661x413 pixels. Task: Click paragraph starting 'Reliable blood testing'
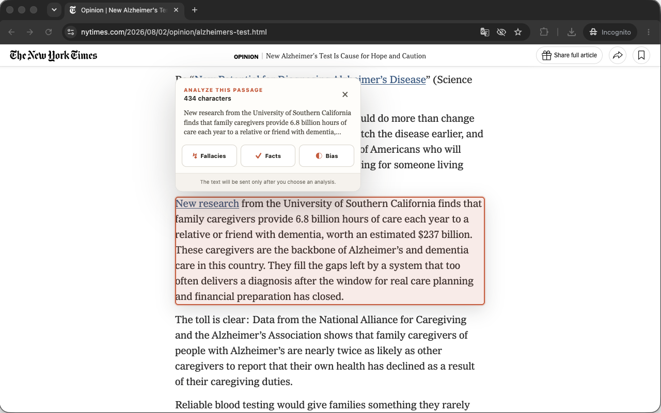(323, 405)
